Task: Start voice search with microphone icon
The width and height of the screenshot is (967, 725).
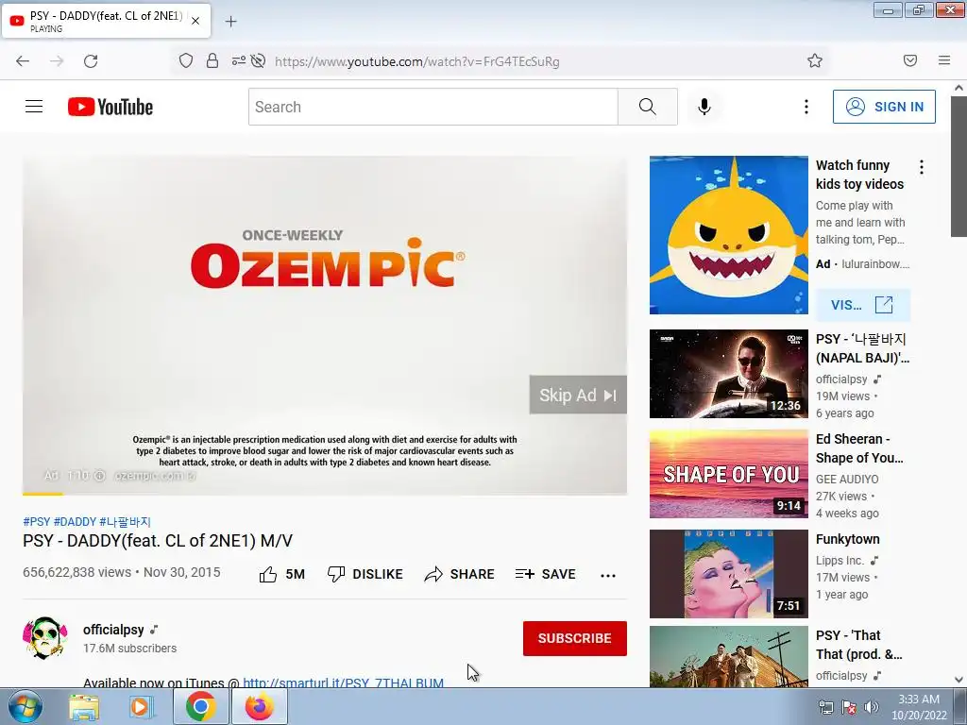Action: click(x=704, y=107)
